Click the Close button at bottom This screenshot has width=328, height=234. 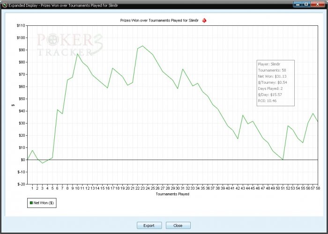point(178,226)
